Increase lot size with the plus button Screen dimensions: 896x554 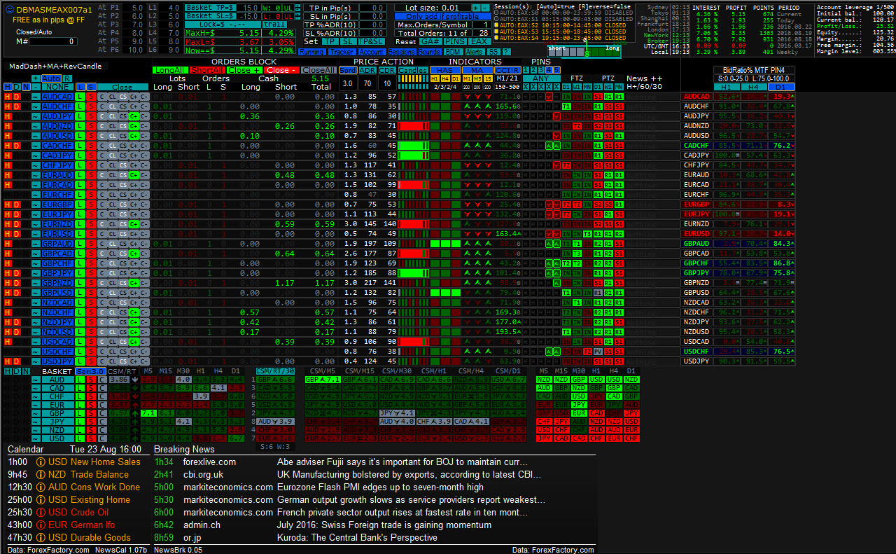coord(476,7)
